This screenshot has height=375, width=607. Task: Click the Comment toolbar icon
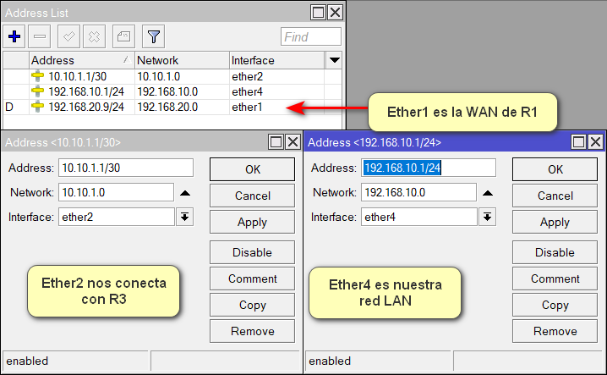coord(123,36)
